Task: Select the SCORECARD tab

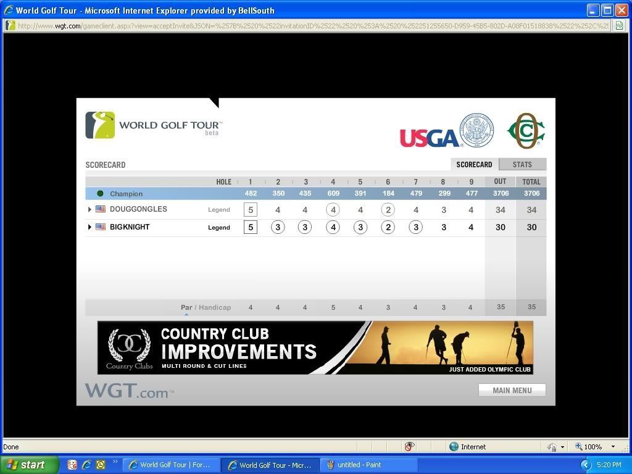Action: click(474, 165)
